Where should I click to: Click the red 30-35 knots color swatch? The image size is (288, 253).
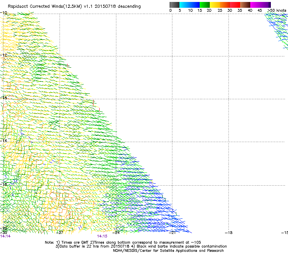click(235, 5)
